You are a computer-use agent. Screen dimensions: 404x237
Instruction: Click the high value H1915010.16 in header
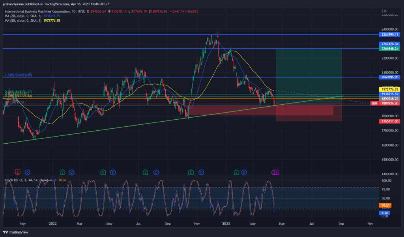coord(117,11)
